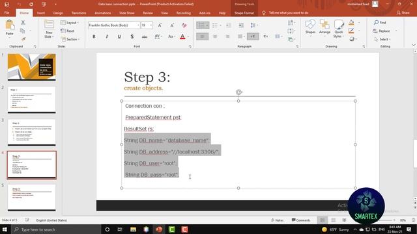Image resolution: width=417 pixels, height=234 pixels.
Task: Click the slide rotation handle
Action: 239,92
